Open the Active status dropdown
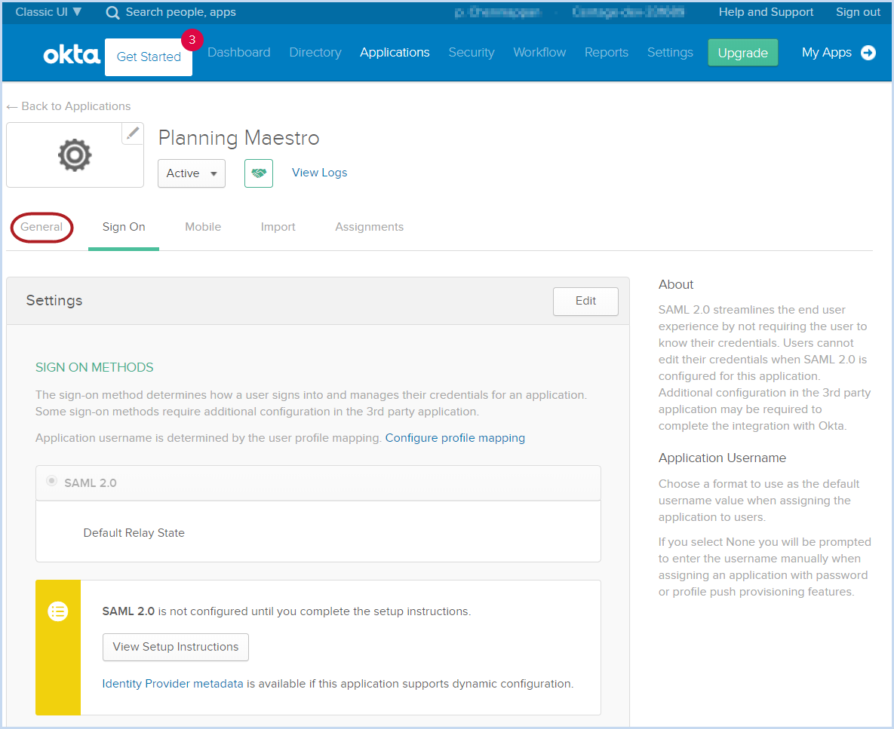Screen dimensions: 894x729 (192, 173)
